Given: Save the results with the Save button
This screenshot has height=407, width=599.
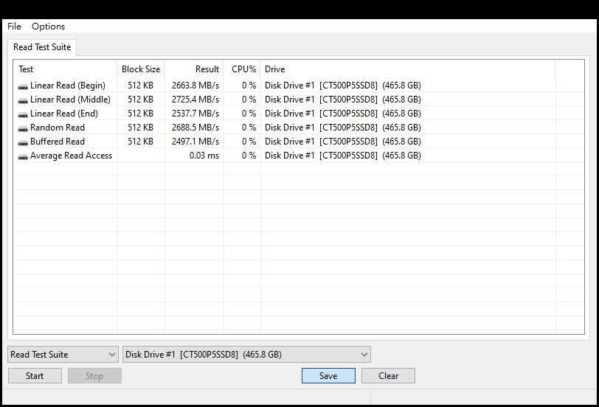Looking at the screenshot, I should point(328,376).
